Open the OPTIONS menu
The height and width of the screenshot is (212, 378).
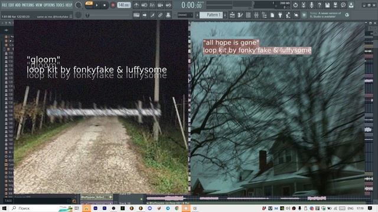coord(49,5)
